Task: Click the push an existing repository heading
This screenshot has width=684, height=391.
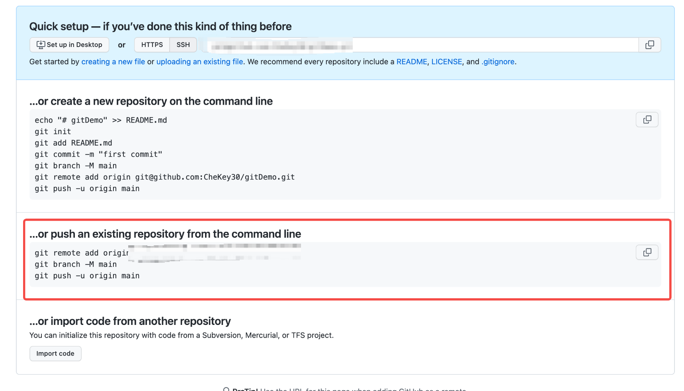Action: click(x=165, y=234)
